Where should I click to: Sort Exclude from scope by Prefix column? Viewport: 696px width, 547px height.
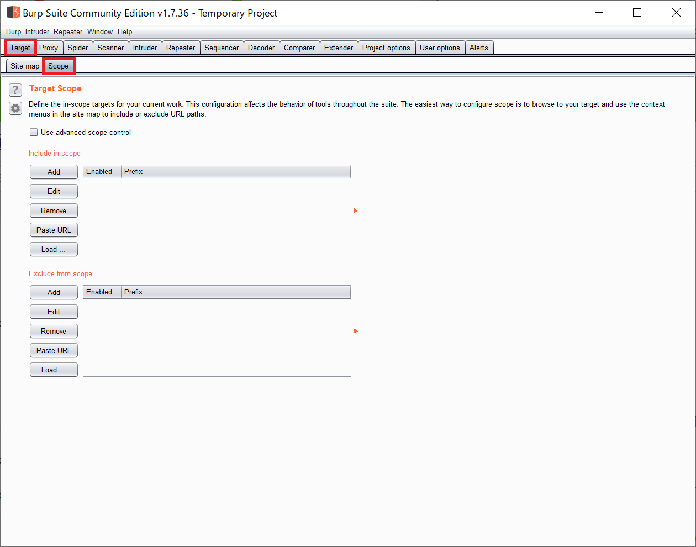point(236,292)
